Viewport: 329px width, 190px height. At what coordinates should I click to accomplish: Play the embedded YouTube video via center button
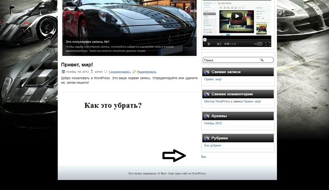[237, 16]
